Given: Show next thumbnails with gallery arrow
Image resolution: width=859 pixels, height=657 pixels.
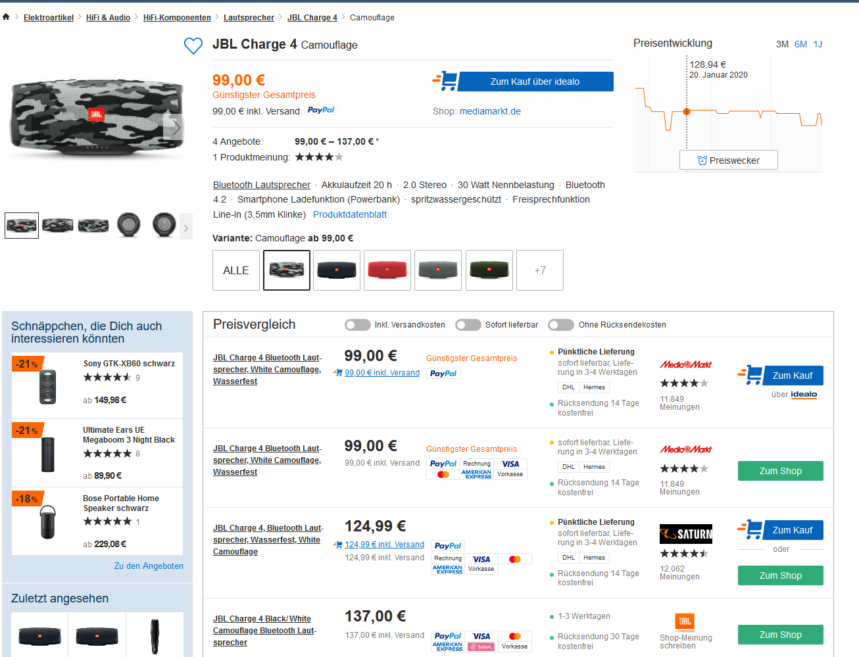Looking at the screenshot, I should 186,228.
